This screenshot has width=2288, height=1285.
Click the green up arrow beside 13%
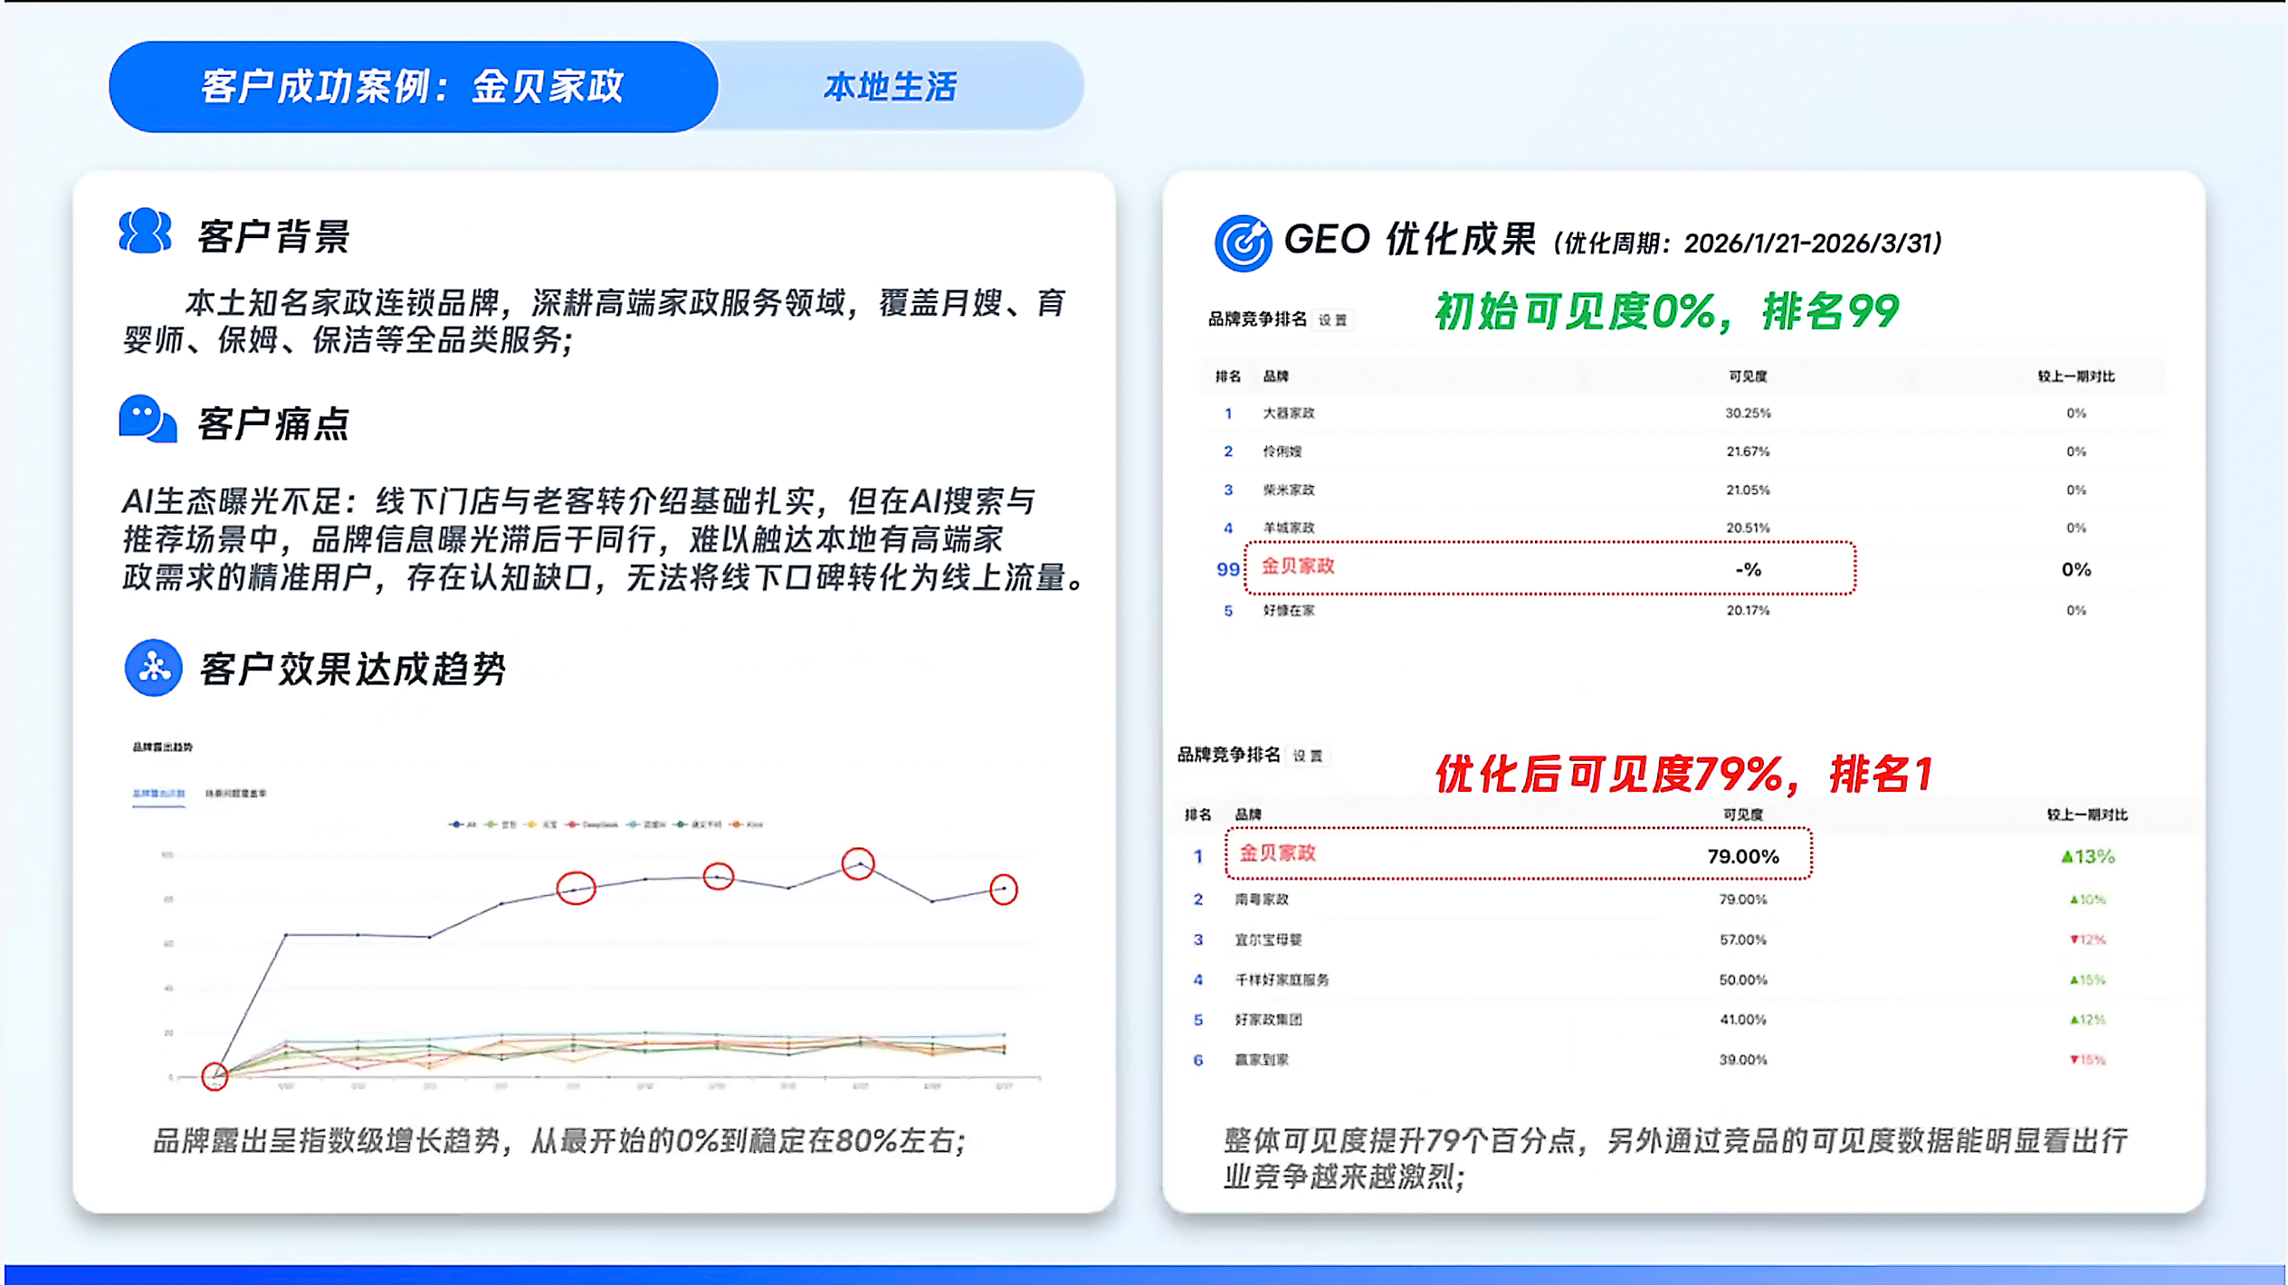click(x=2066, y=856)
